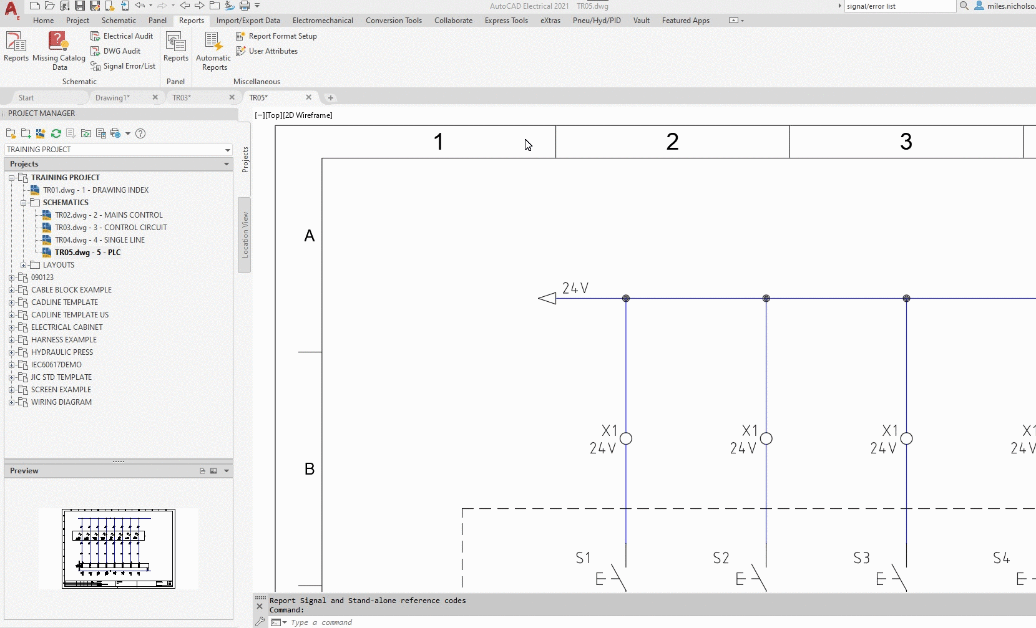The width and height of the screenshot is (1036, 628).
Task: Click the search input field signal/error list
Action: (901, 6)
